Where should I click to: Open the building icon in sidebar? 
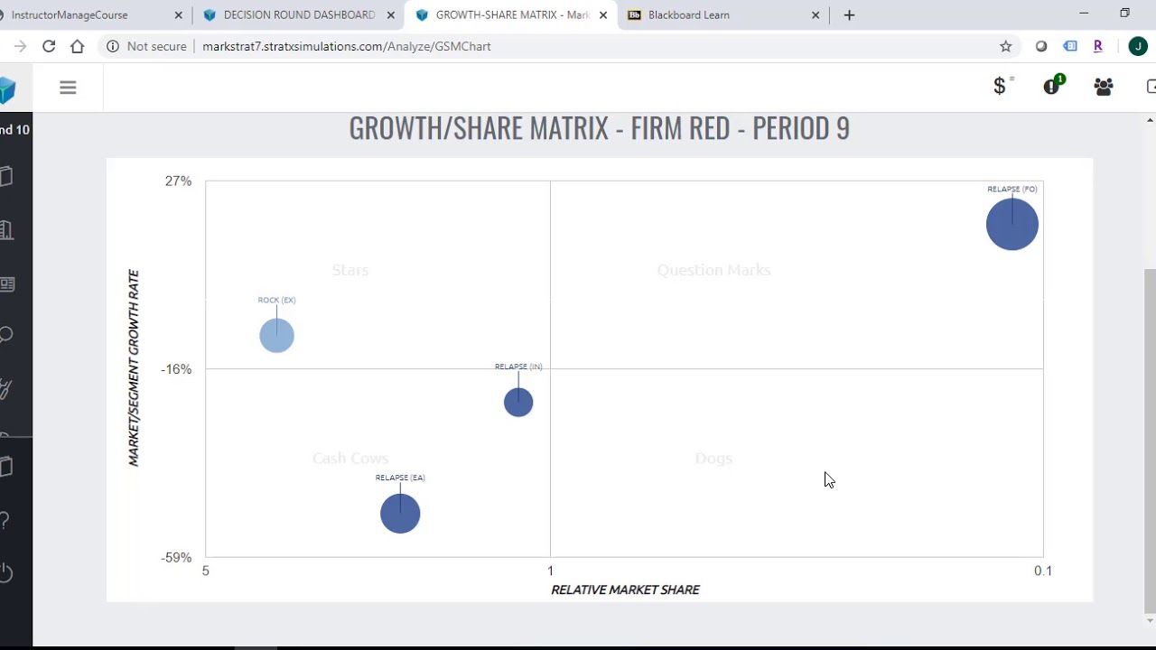click(x=6, y=230)
